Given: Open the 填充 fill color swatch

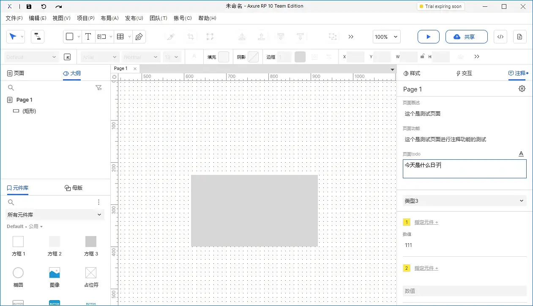Looking at the screenshot, I should click(224, 56).
